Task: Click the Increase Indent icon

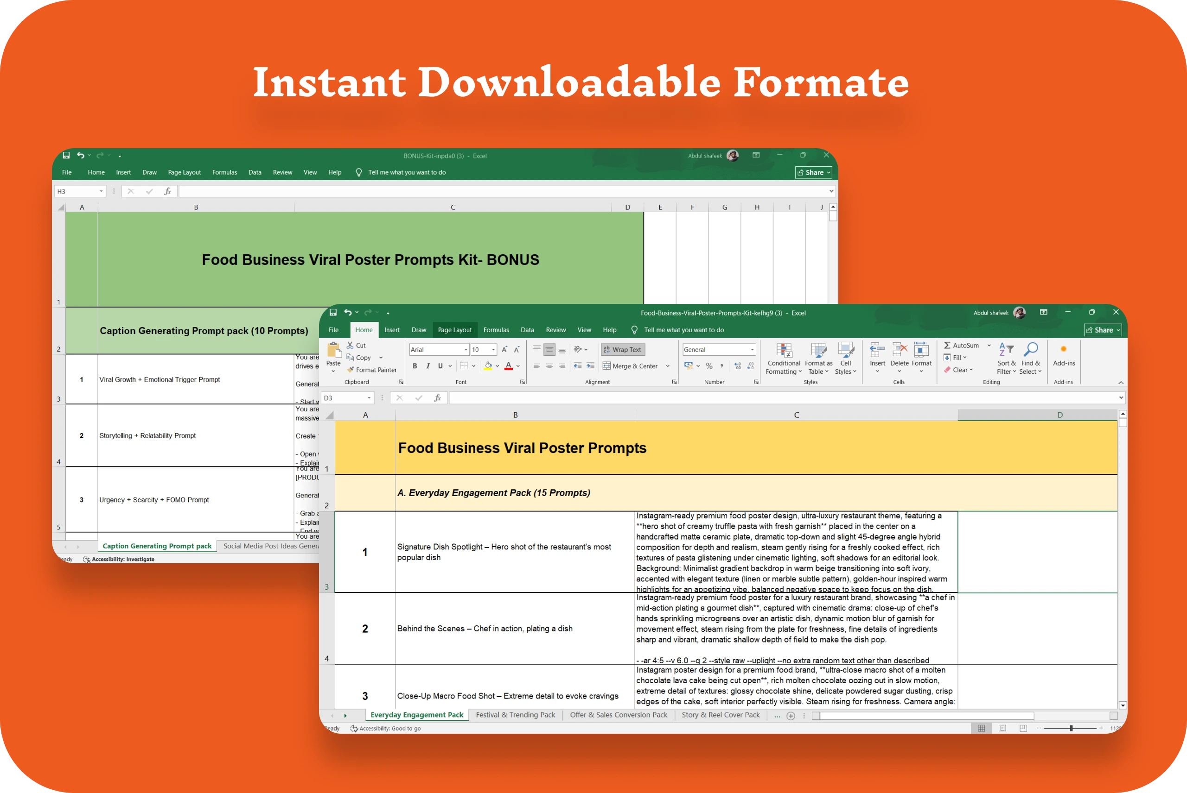Action: [590, 366]
